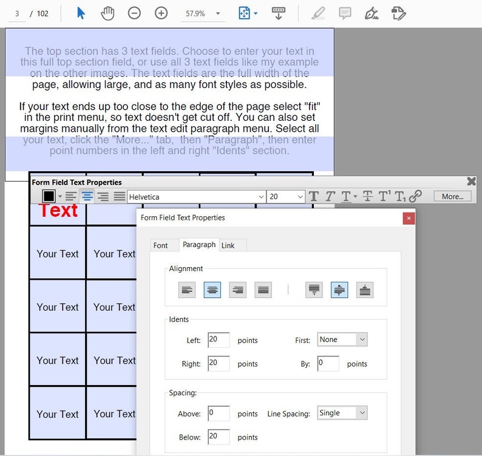Open the font size 20 dropdown
Image resolution: width=482 pixels, height=456 pixels.
[300, 197]
